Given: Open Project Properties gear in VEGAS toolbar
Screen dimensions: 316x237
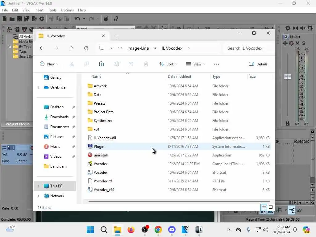Looking at the screenshot, I should pyautogui.click(x=42, y=19).
